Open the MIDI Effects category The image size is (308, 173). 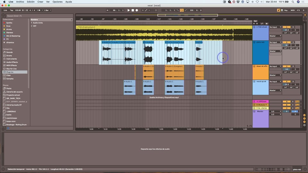point(12,65)
